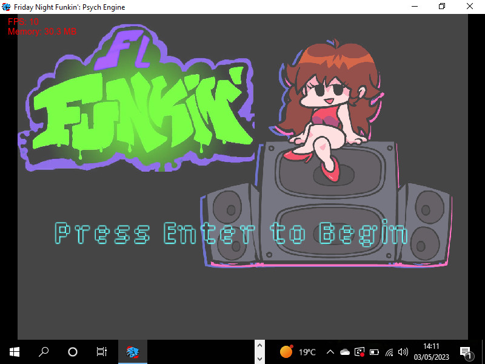The height and width of the screenshot is (364, 485).
Task: Minimize the Psych Engine window
Action: pyautogui.click(x=415, y=7)
